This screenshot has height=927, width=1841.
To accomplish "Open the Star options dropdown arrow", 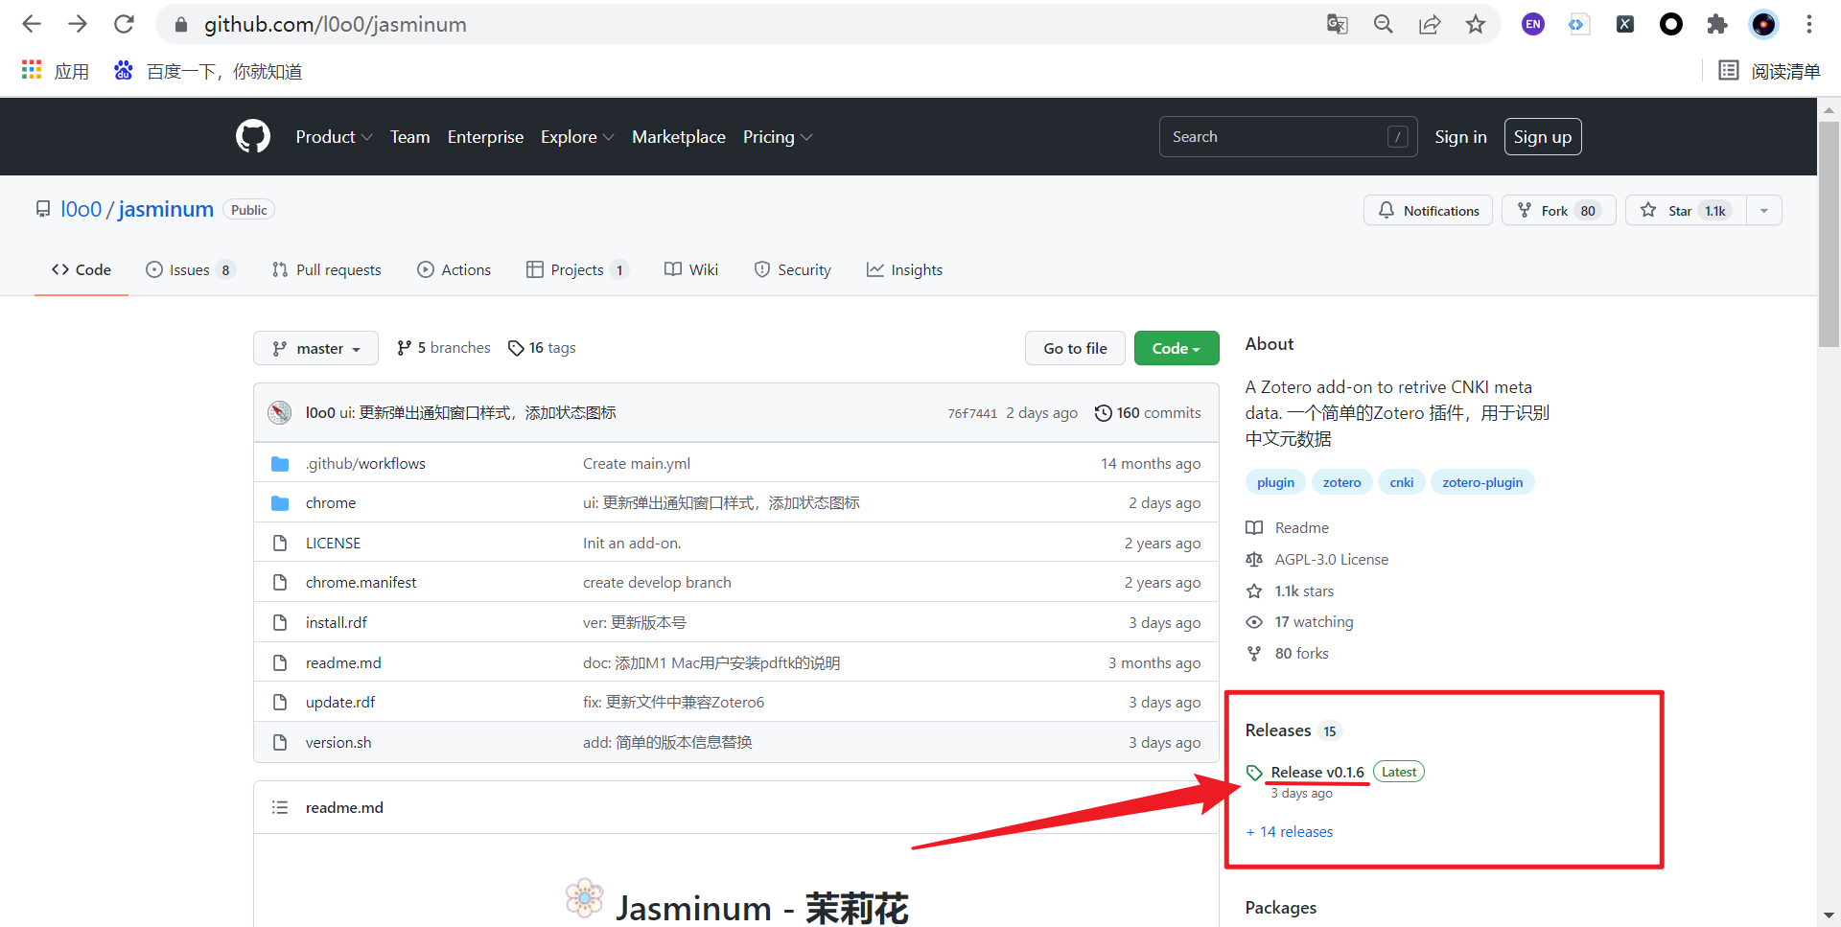I will [1764, 210].
